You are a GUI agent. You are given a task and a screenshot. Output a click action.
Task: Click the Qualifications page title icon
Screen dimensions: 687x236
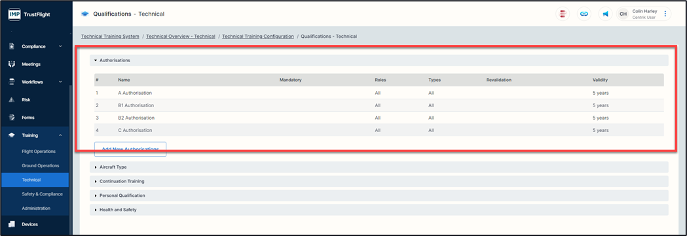85,14
